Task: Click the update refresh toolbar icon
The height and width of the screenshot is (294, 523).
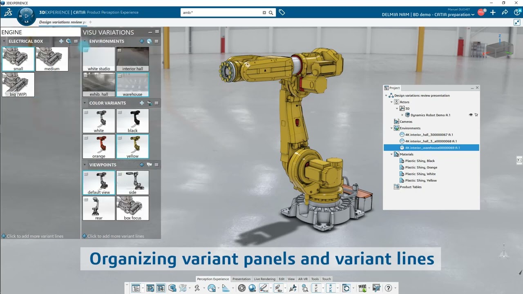Action: 346,288
